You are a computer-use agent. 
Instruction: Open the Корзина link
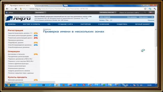(151, 20)
